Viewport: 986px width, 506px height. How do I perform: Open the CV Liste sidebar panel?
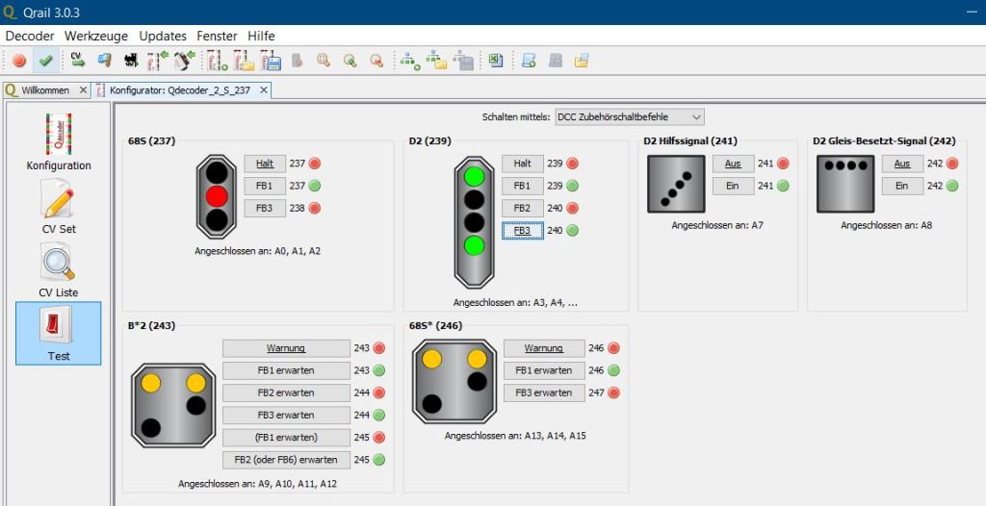click(x=59, y=270)
